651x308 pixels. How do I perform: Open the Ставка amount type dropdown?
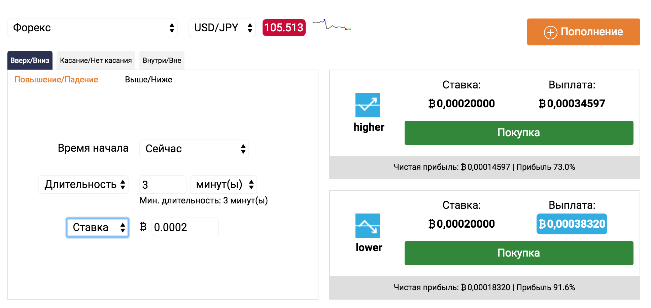pos(98,228)
